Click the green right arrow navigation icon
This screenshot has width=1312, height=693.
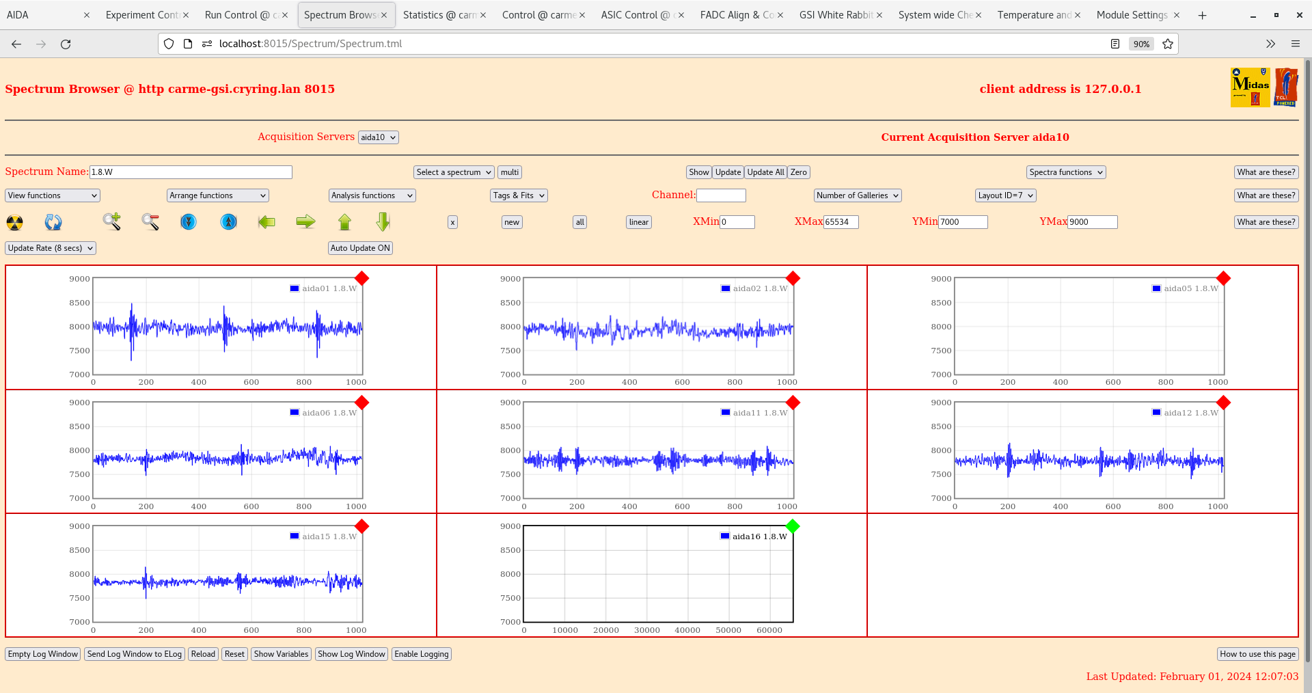point(305,222)
